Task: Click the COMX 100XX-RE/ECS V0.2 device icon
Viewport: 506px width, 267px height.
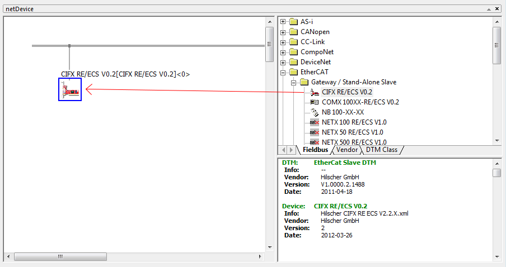Action: (315, 102)
